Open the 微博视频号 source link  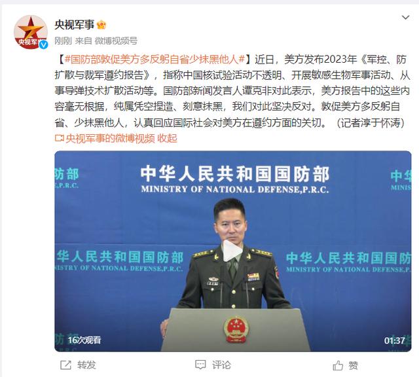point(116,41)
